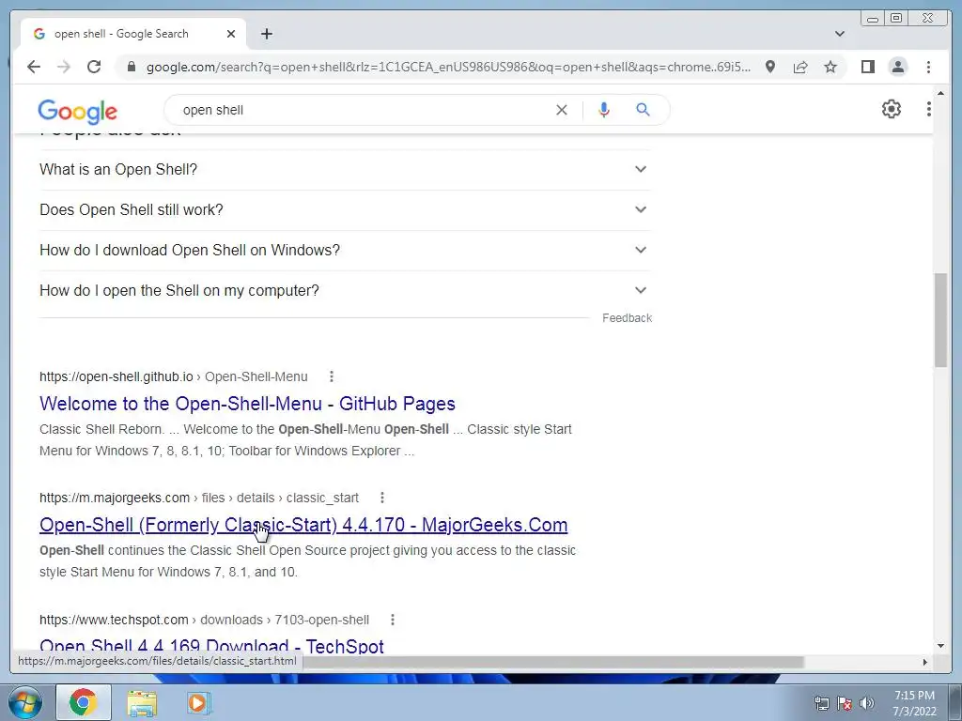Expand "What is an Open Shell?"
Screen dimensions: 962x721
[345, 169]
